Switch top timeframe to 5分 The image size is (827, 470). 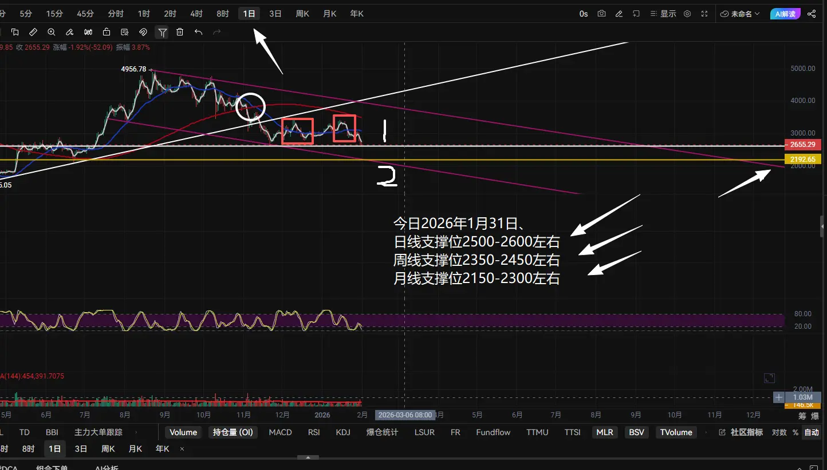[x=26, y=14]
